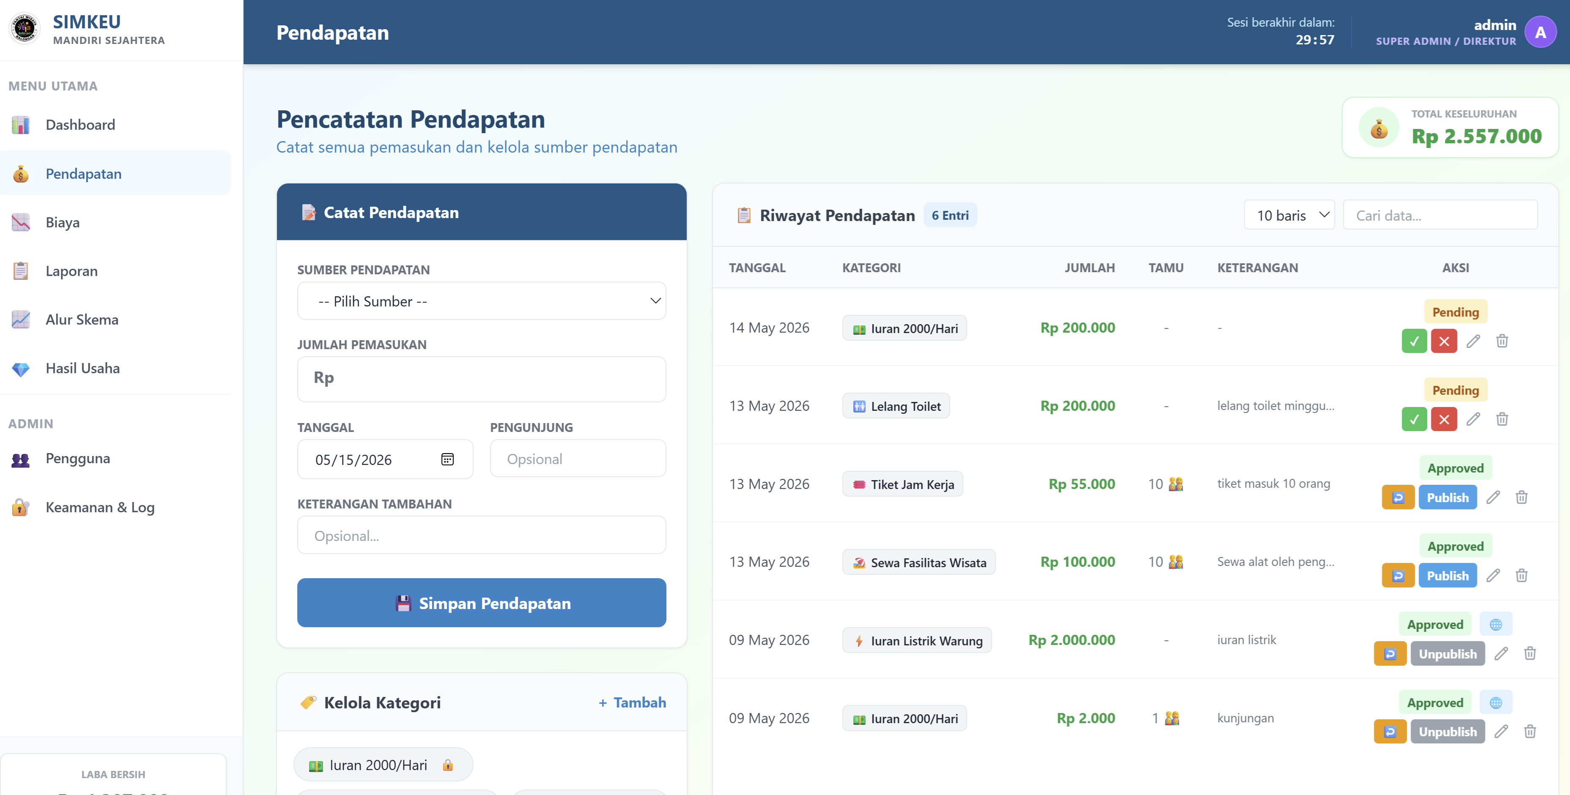Delete the Lelang Toilet entry
Screen dimensions: 1570x795
tap(1502, 419)
